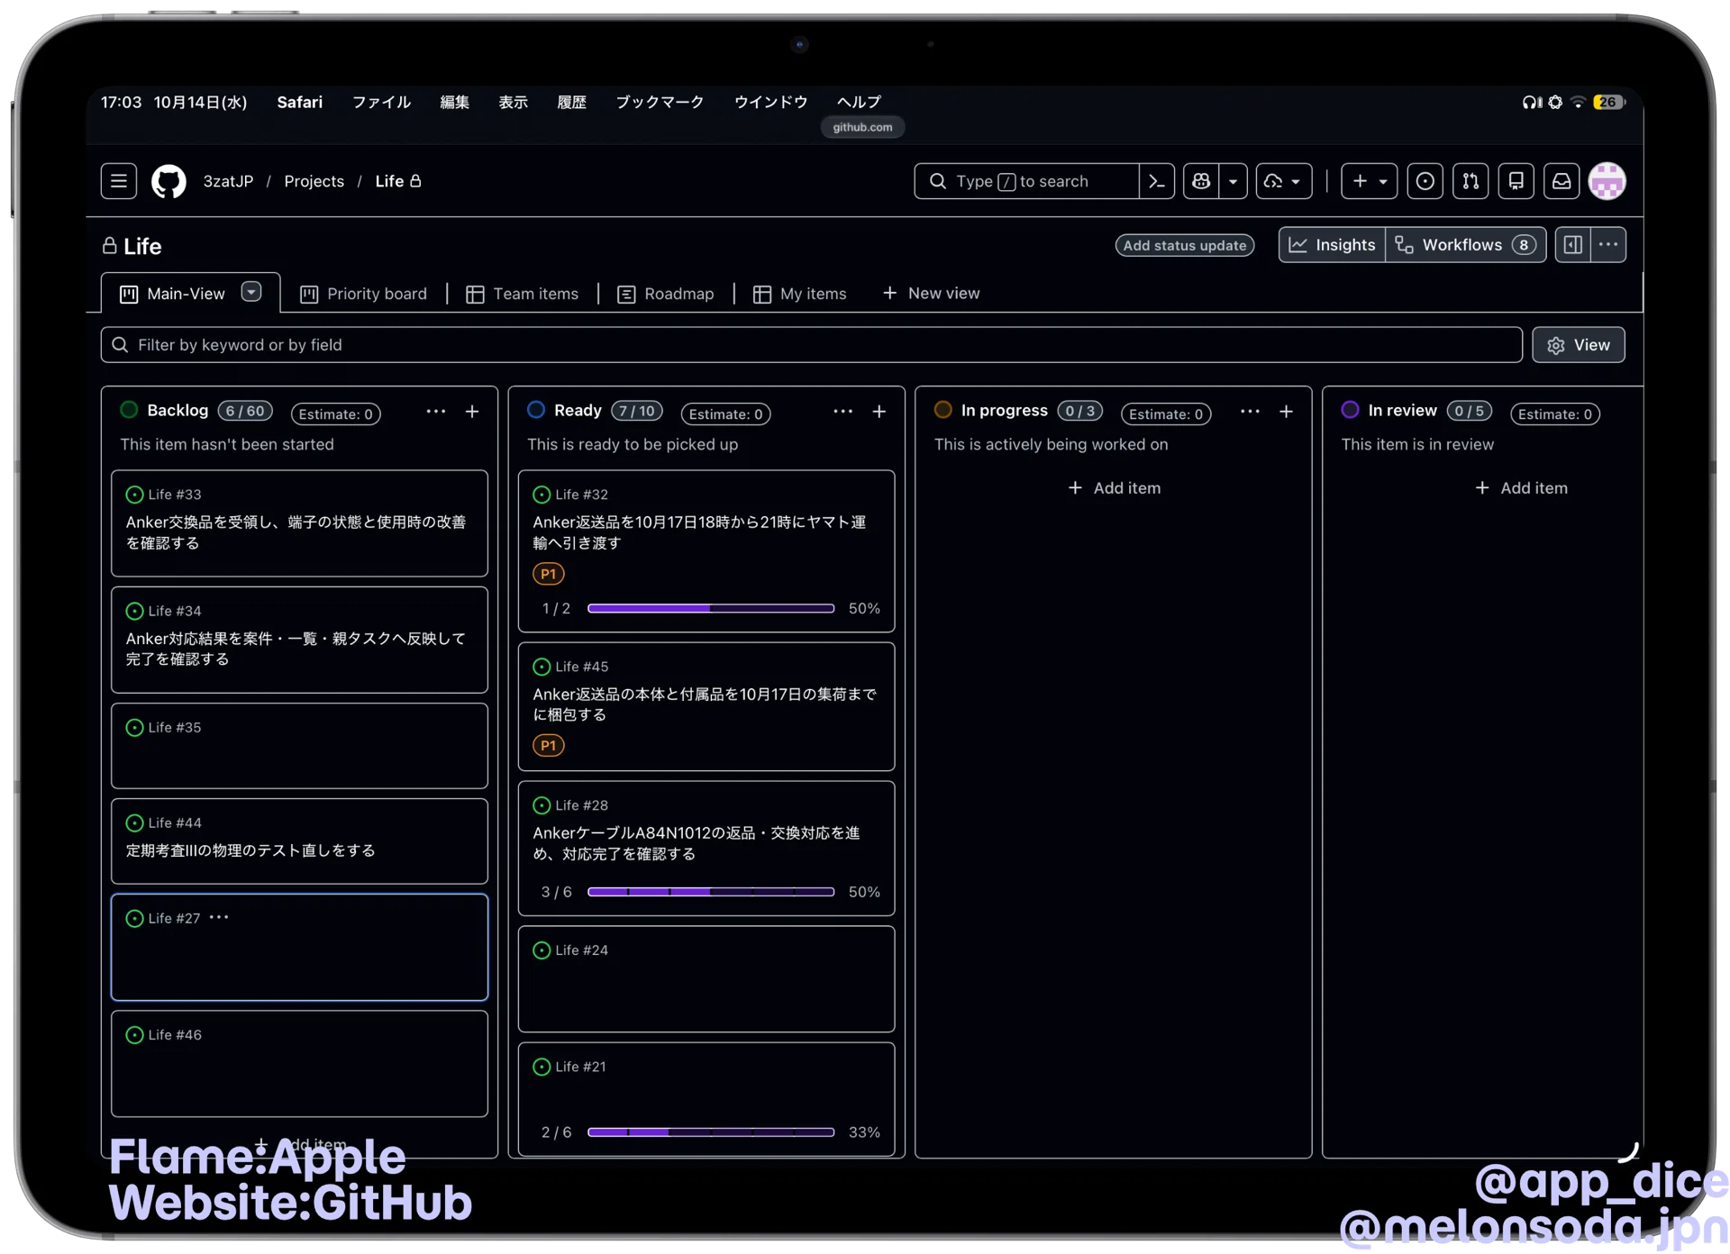Screen dimensions: 1730x1254
Task: Open the In progress column options menu
Action: 1250,412
